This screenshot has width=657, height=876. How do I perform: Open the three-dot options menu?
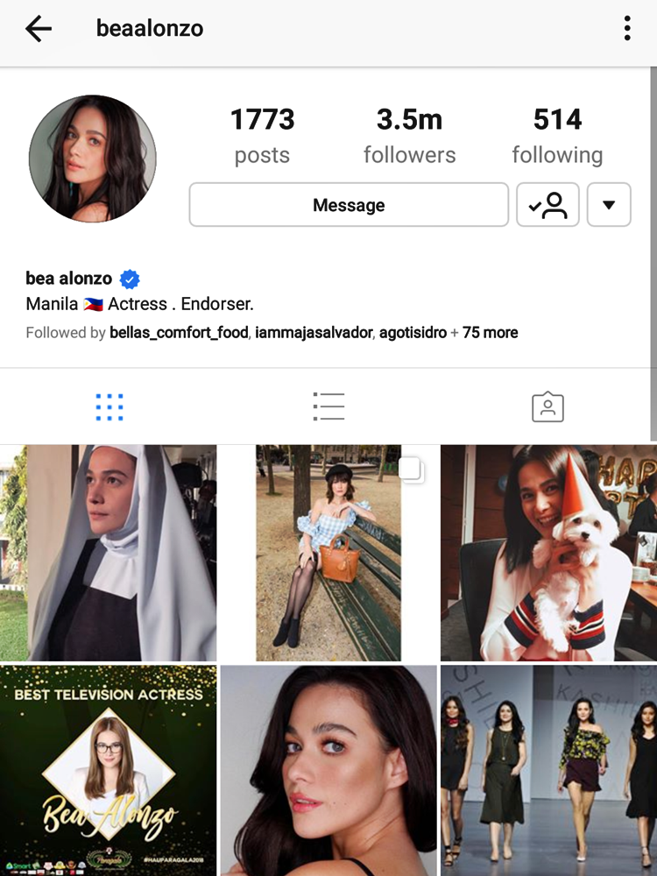click(627, 28)
